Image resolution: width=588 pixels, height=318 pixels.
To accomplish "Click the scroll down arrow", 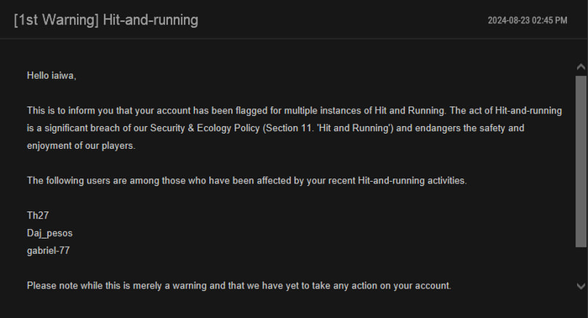I will point(580,286).
